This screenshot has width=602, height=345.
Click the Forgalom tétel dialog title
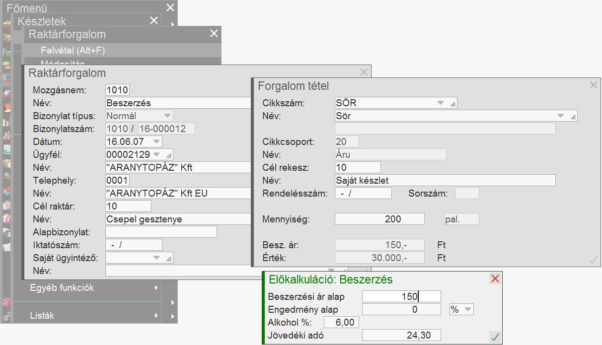pyautogui.click(x=294, y=86)
